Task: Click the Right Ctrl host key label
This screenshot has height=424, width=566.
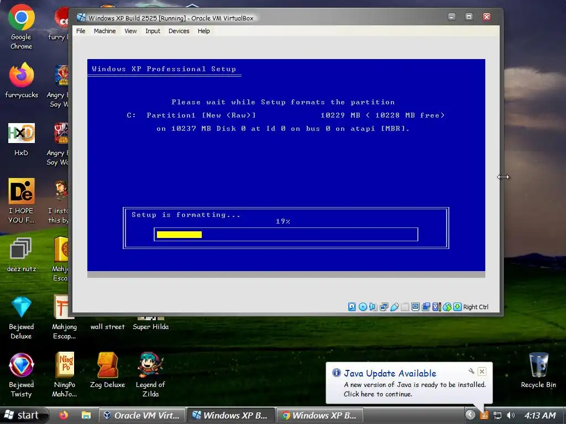Action: [476, 307]
